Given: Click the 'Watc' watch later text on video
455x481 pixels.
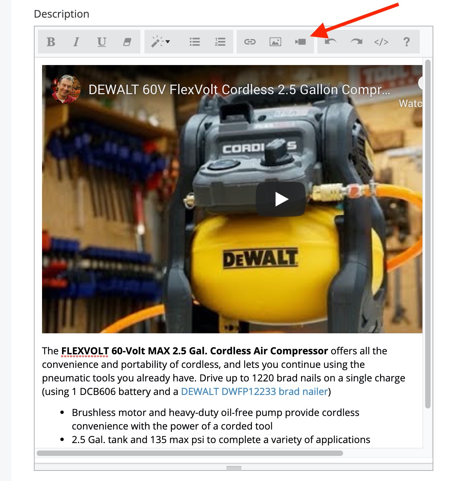Looking at the screenshot, I should 411,103.
